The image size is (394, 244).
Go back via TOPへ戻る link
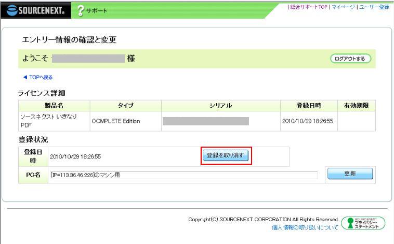click(41, 77)
